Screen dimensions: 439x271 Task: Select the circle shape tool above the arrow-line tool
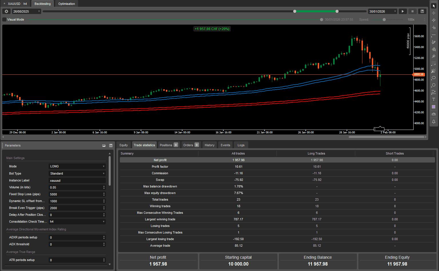[x=434, y=85]
